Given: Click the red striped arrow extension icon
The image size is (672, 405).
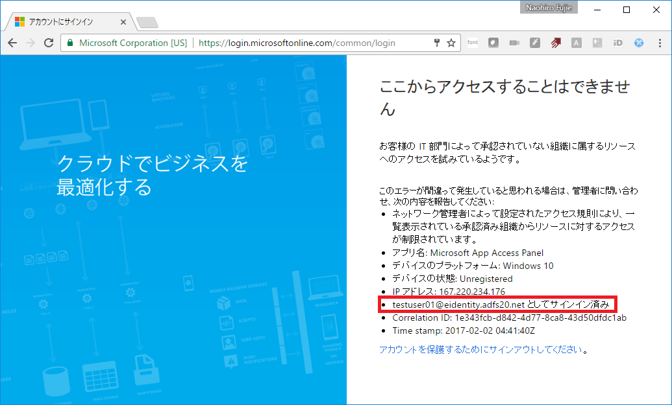Looking at the screenshot, I should (x=556, y=43).
